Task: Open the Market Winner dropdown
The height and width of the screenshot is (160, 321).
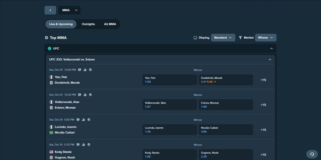Action: [266, 38]
